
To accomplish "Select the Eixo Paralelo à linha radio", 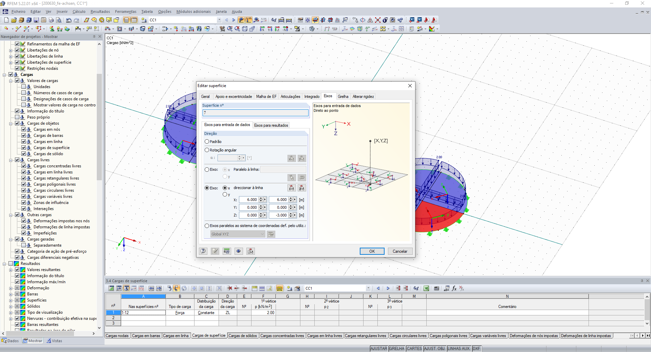I will point(207,169).
